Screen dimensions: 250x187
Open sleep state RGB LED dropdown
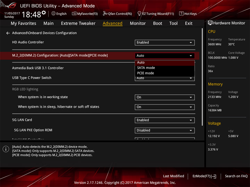pyautogui.click(x=165, y=107)
